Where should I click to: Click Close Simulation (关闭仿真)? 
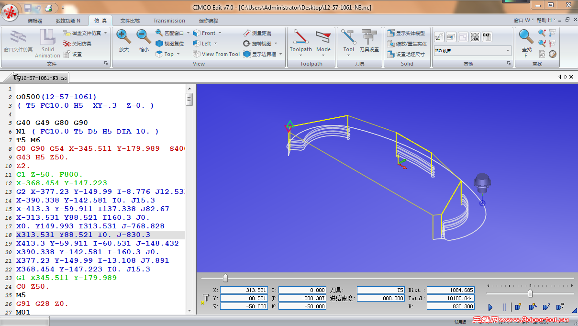coord(77,44)
